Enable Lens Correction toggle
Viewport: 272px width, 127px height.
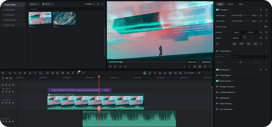(218, 109)
